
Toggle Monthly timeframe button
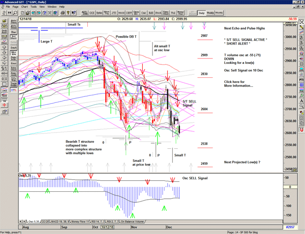point(219,13)
